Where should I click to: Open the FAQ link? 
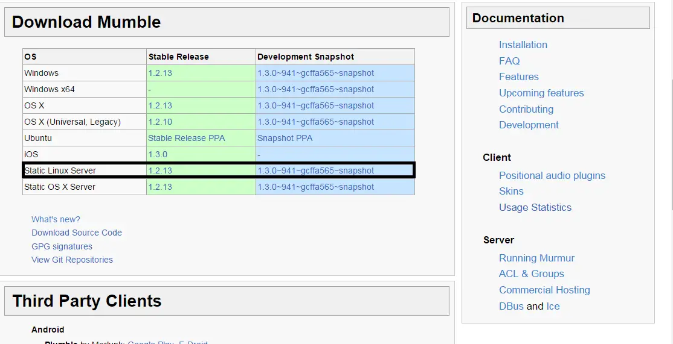(509, 61)
